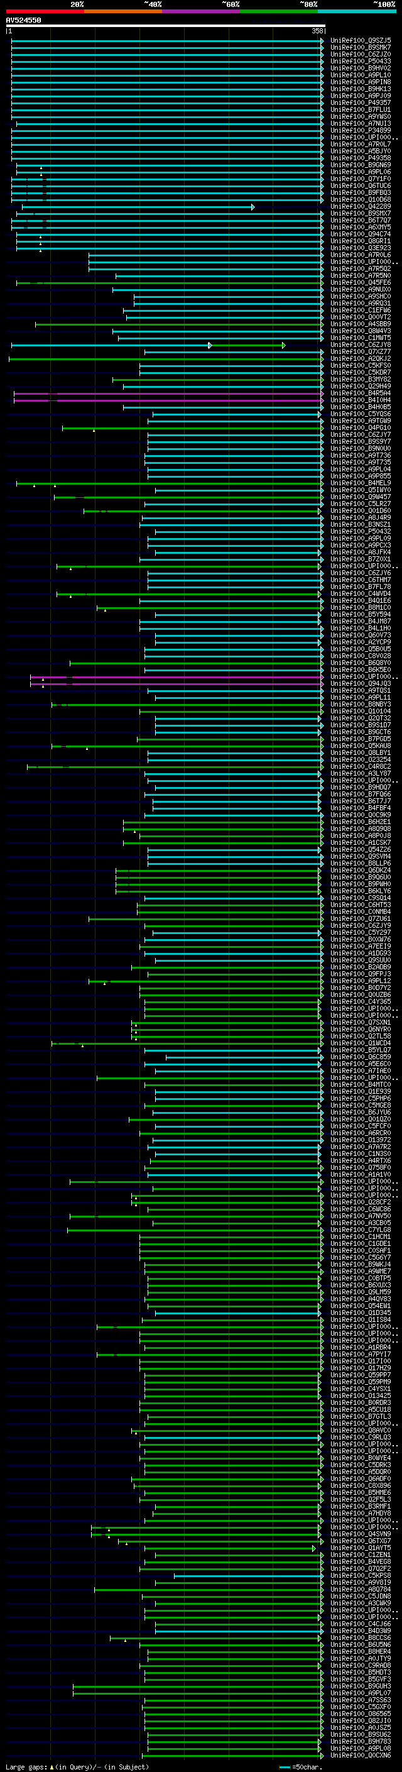The image size is (402, 1772).
Task: Click the green alignment bar for UniRef100_Q45FE6
Action: [169, 283]
